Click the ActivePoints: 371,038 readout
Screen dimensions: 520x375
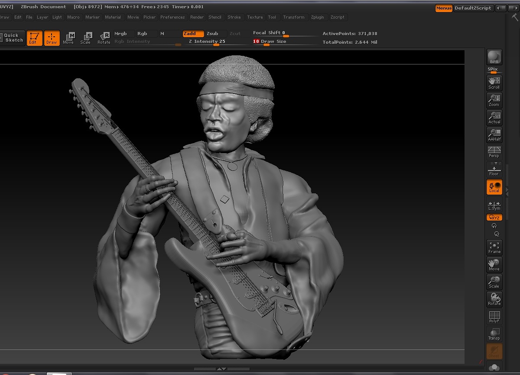point(350,33)
